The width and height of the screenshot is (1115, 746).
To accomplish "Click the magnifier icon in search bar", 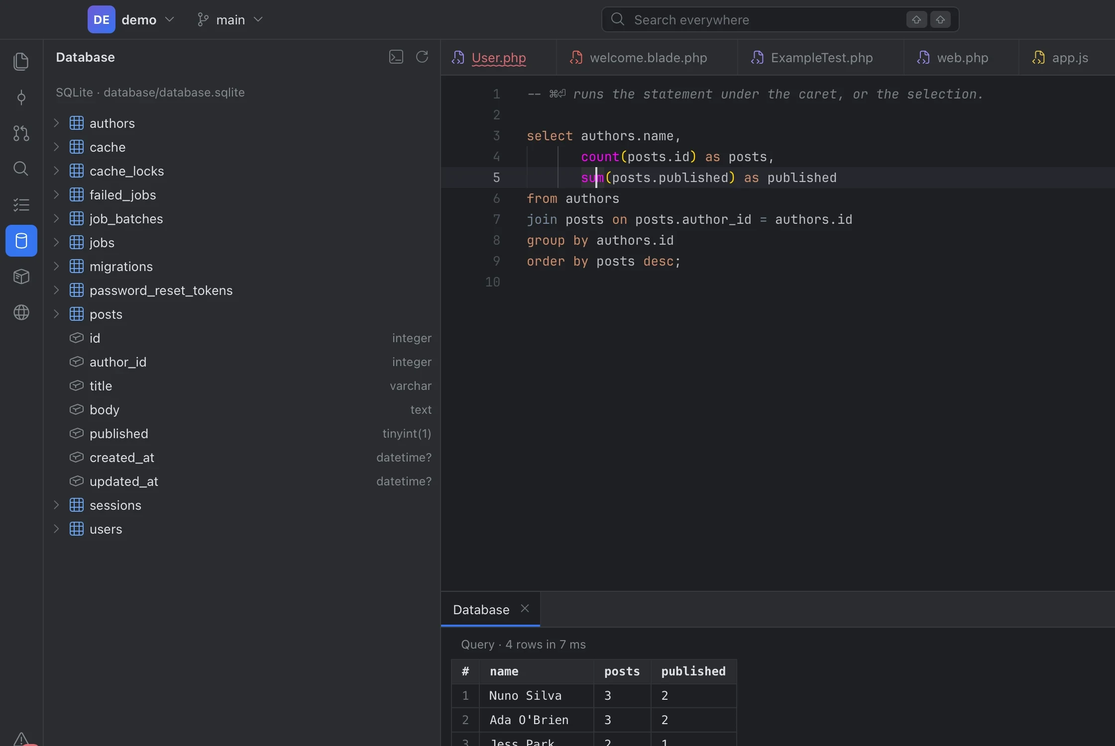I will [x=618, y=19].
